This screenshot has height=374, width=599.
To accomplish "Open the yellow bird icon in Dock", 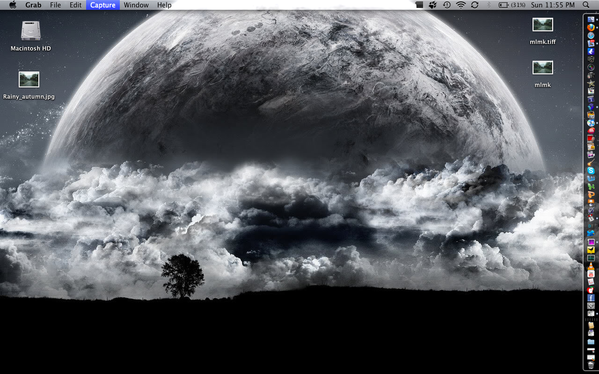I will (x=591, y=250).
